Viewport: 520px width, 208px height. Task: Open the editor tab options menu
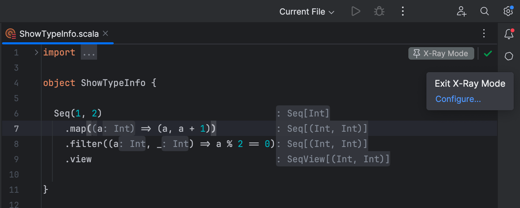(484, 34)
